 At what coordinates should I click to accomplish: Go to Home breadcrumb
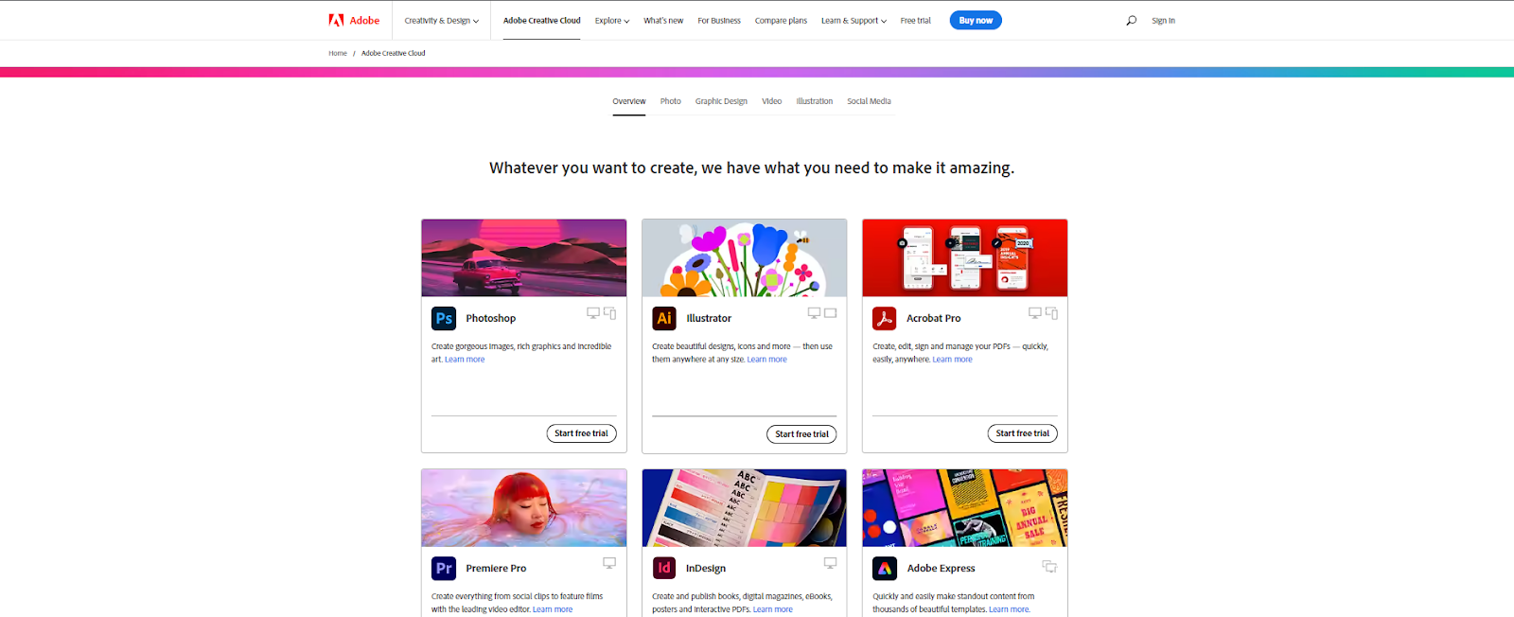click(338, 53)
